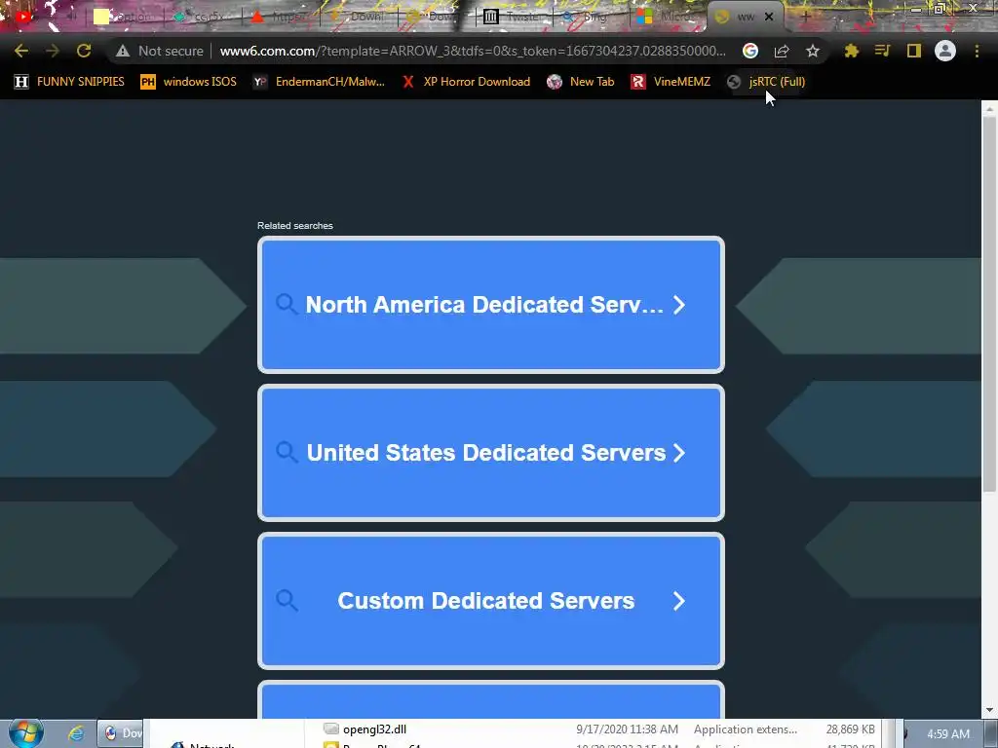Toggle the browser side panel
Viewport: 998px width, 748px height.
pyautogui.click(x=914, y=51)
